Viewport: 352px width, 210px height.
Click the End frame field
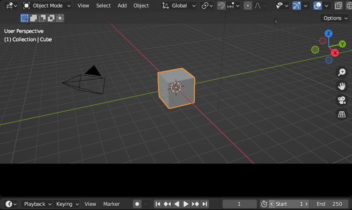[x=329, y=204]
